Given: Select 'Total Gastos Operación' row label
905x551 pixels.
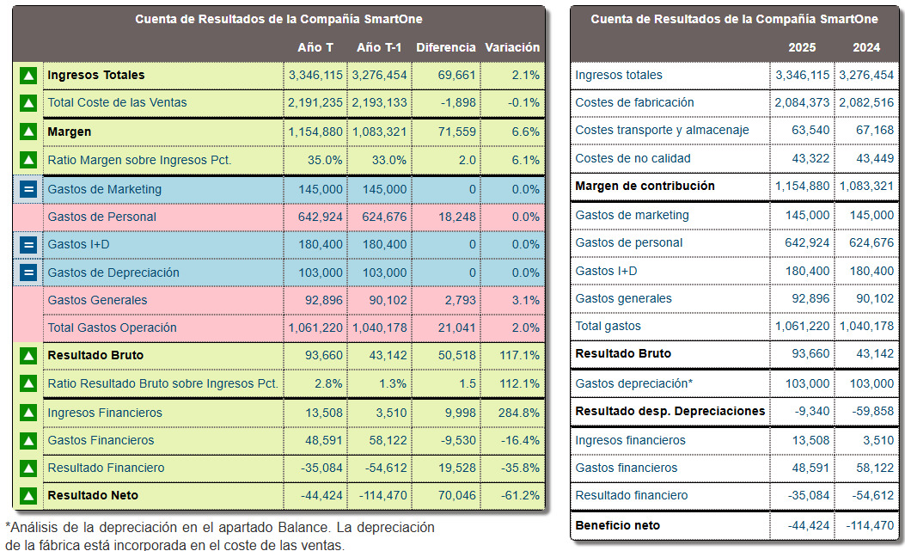Looking at the screenshot, I should pos(112,328).
